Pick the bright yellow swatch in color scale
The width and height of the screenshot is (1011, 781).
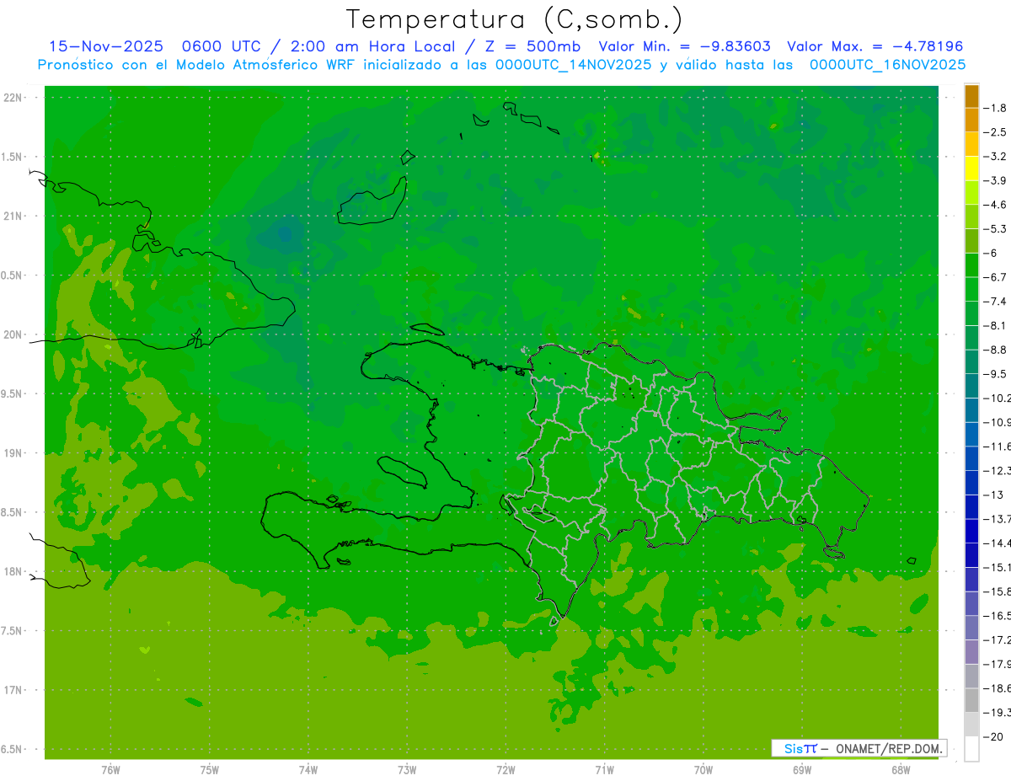coord(972,169)
